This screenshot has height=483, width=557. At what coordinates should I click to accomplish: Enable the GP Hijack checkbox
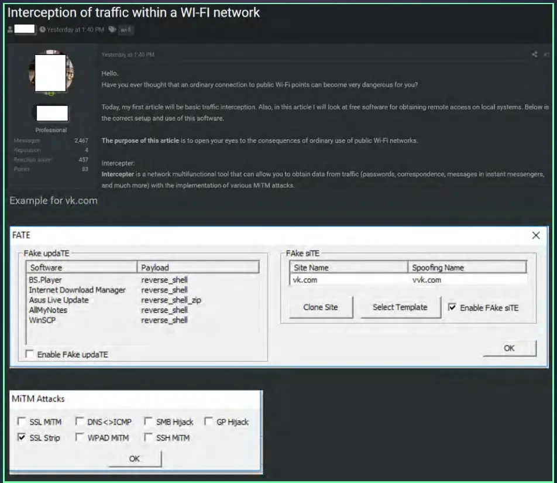(x=208, y=422)
